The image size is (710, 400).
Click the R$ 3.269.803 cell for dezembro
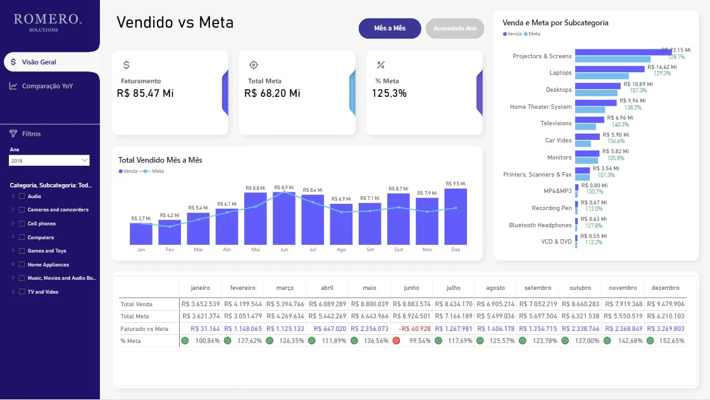666,328
